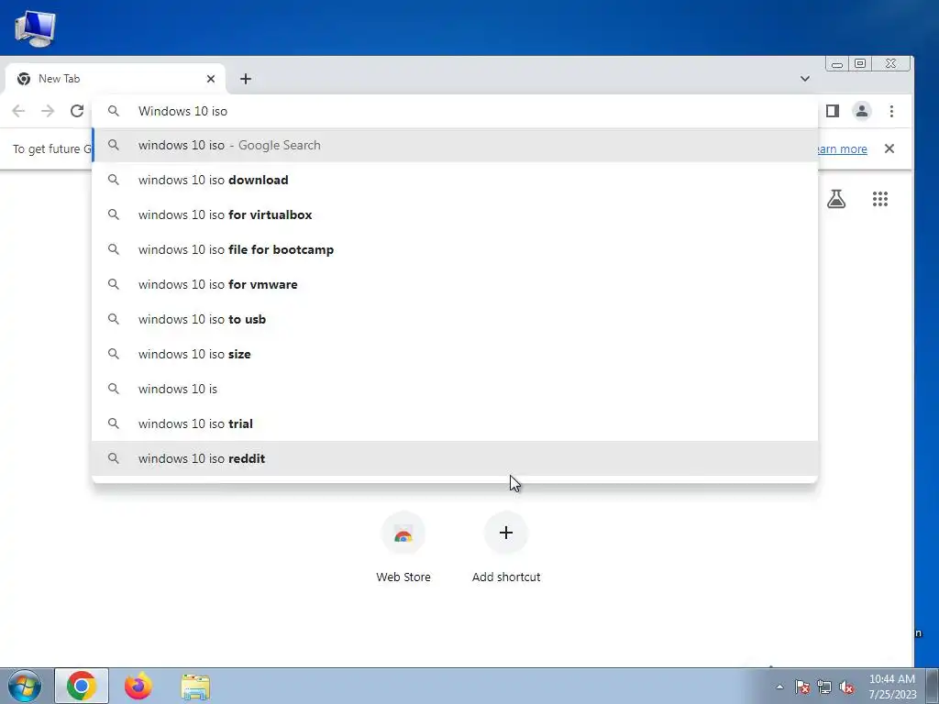Select suggestion windows 10 iso download
This screenshot has width=939, height=704.
click(x=455, y=181)
